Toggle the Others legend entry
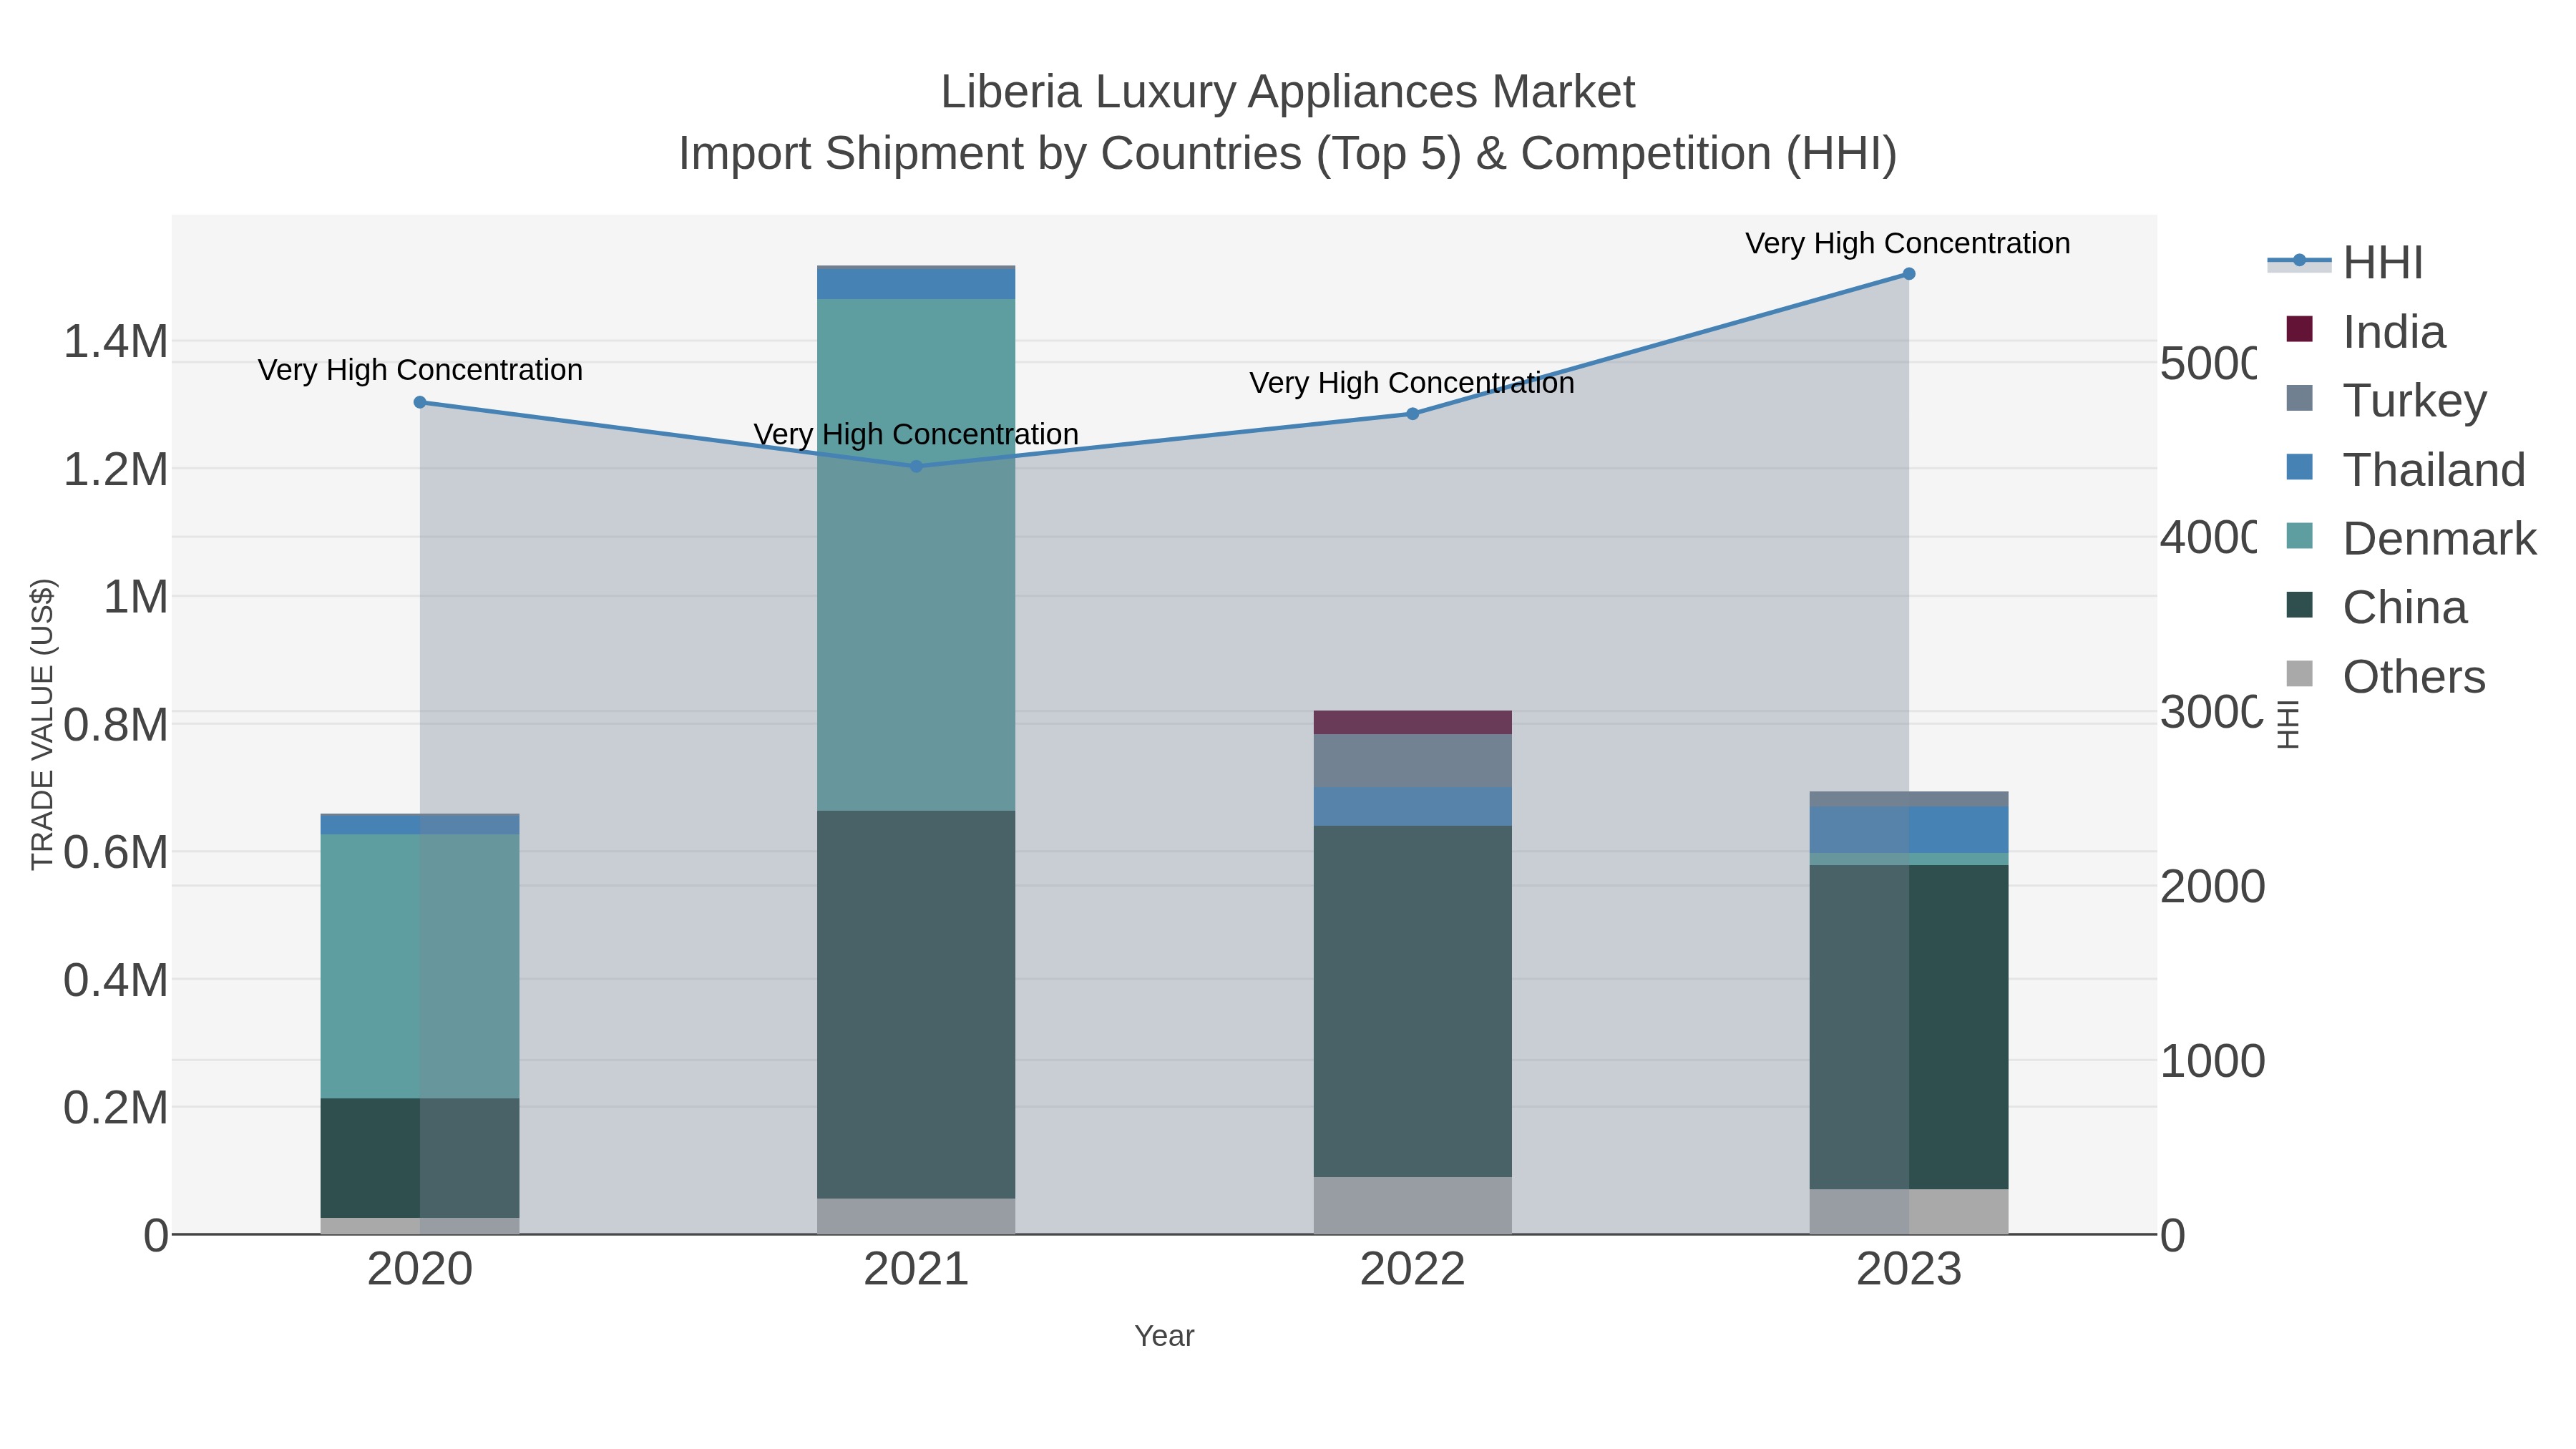The width and height of the screenshot is (2576, 1449). [2386, 677]
